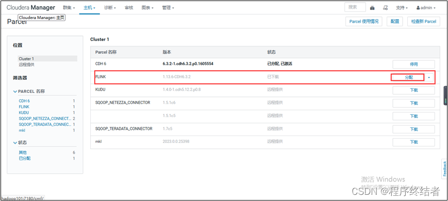Click 下载 for SQOOP_TERADATA_CONNECTOR
Viewport: 448px width, 201px height.
413,129
